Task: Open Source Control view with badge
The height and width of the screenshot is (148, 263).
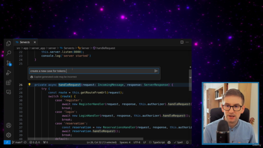Action: point(9,63)
